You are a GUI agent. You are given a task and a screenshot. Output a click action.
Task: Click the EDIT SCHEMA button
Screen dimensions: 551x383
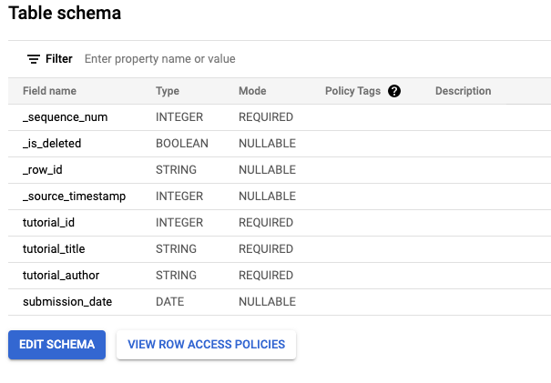pyautogui.click(x=56, y=345)
